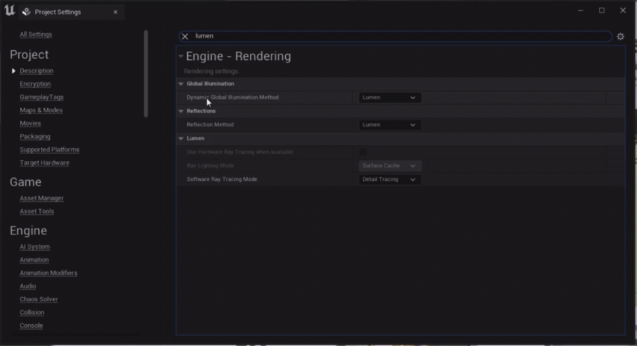Open the Encryption settings page

click(x=35, y=84)
